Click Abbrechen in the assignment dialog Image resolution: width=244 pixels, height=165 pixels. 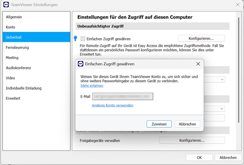(187, 124)
